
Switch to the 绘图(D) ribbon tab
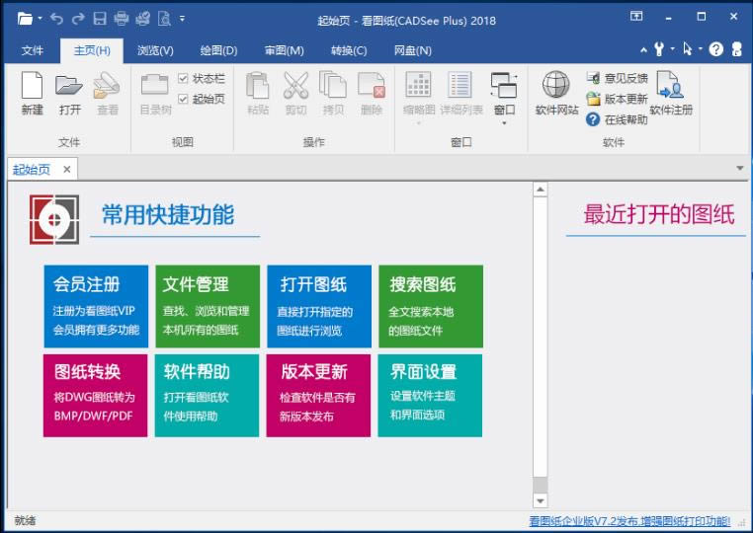point(218,50)
